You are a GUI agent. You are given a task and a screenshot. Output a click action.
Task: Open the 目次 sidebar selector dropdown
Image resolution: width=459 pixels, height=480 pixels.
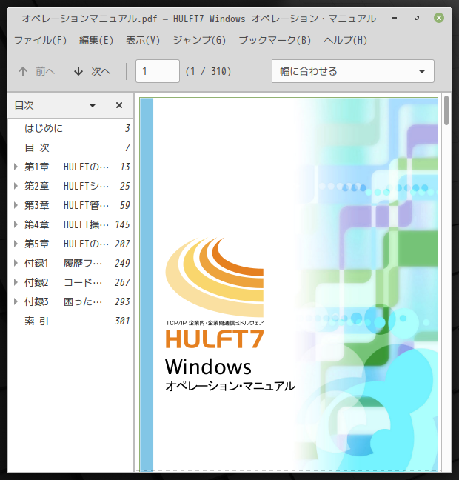(x=92, y=106)
